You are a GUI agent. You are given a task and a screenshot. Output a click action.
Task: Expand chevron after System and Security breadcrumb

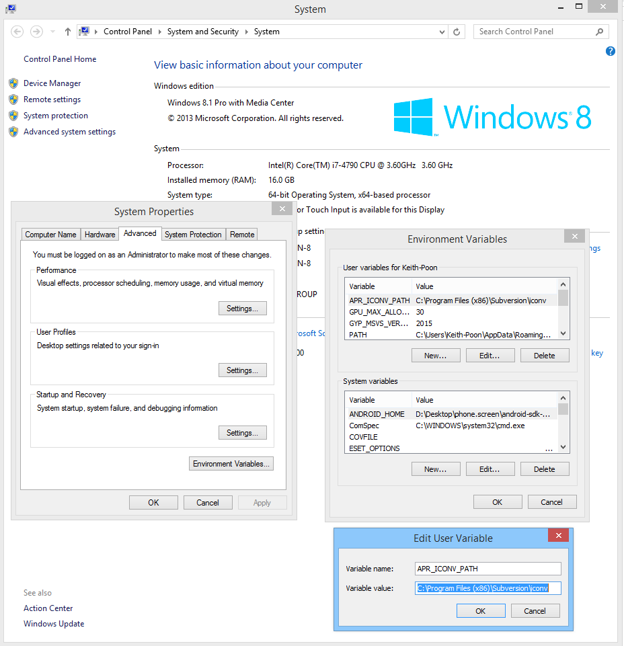tap(247, 32)
